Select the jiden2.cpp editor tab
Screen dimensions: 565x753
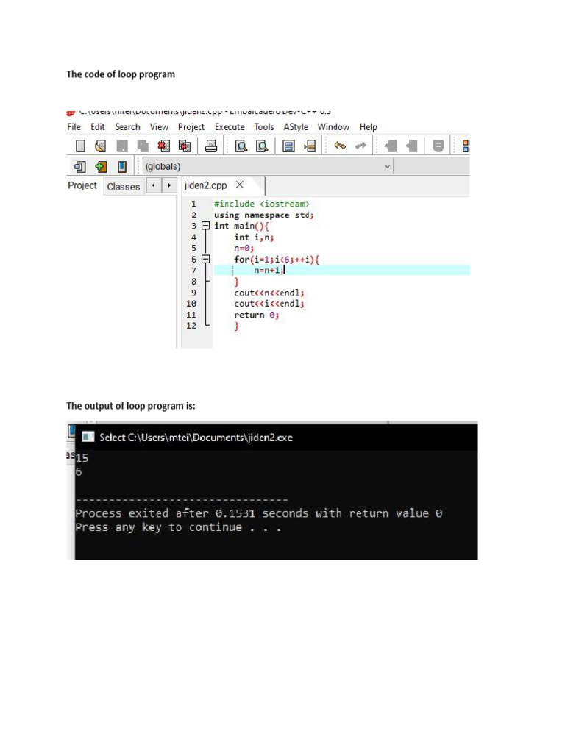coord(206,185)
